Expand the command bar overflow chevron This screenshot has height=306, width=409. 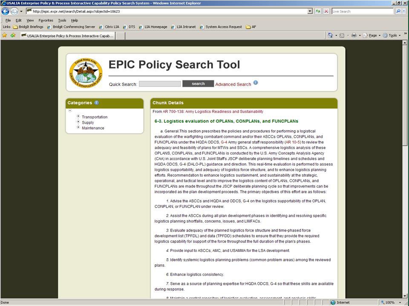click(x=405, y=34)
